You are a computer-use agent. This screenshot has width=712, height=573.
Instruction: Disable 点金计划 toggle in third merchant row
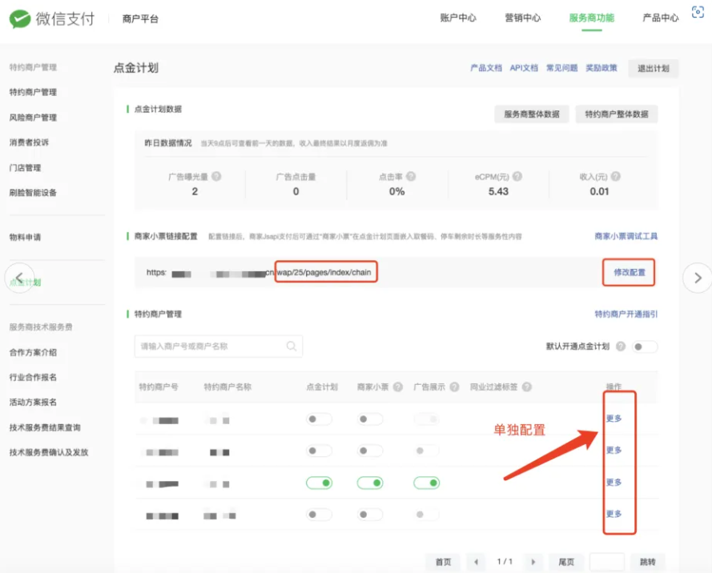(x=319, y=483)
